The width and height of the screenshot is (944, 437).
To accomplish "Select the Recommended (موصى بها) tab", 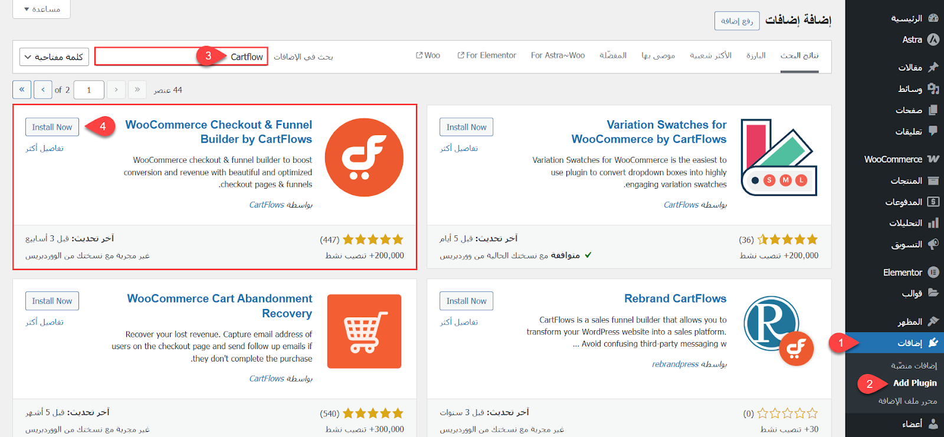I will coord(658,55).
